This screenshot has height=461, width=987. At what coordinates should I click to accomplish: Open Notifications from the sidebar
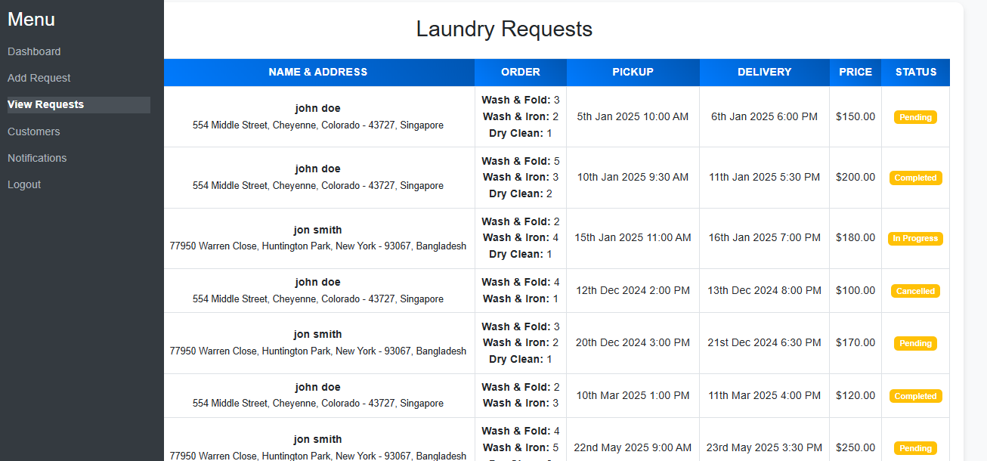37,158
